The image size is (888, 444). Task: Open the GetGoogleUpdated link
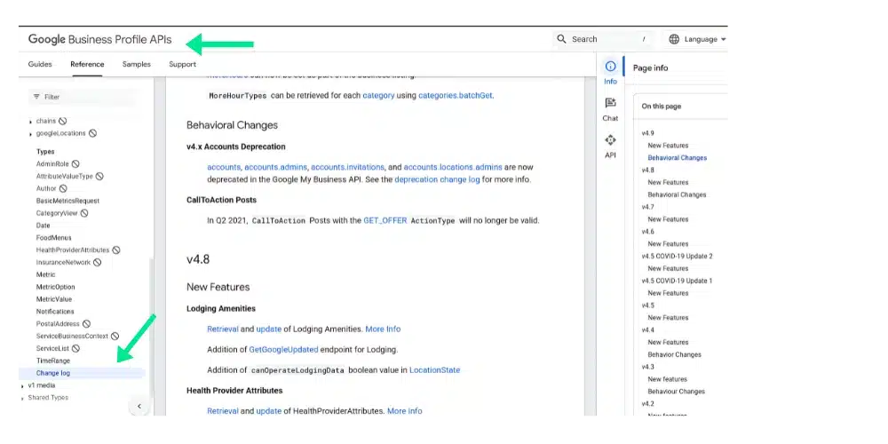pyautogui.click(x=283, y=349)
